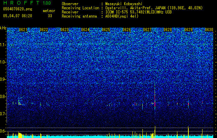Click the 0624 time marker
The image size is (217, 138).
(x=85, y=30)
